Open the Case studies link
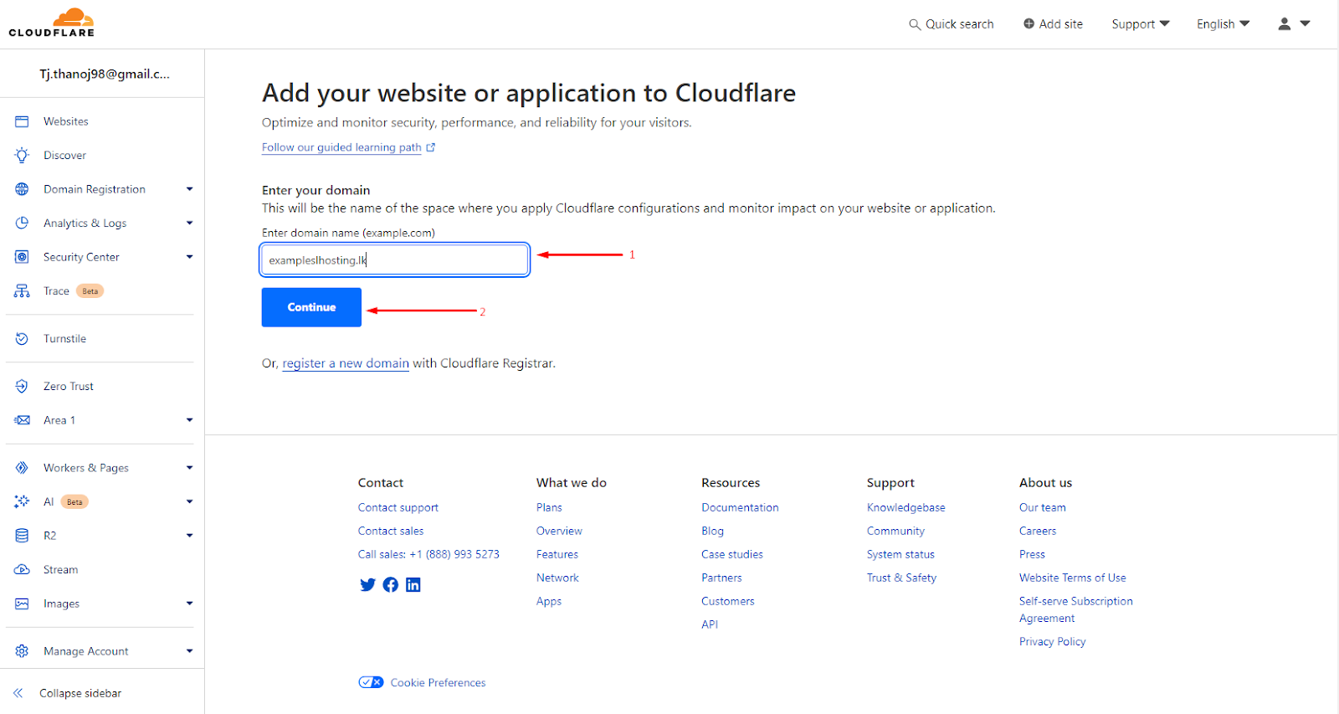The height and width of the screenshot is (714, 1339). (732, 554)
